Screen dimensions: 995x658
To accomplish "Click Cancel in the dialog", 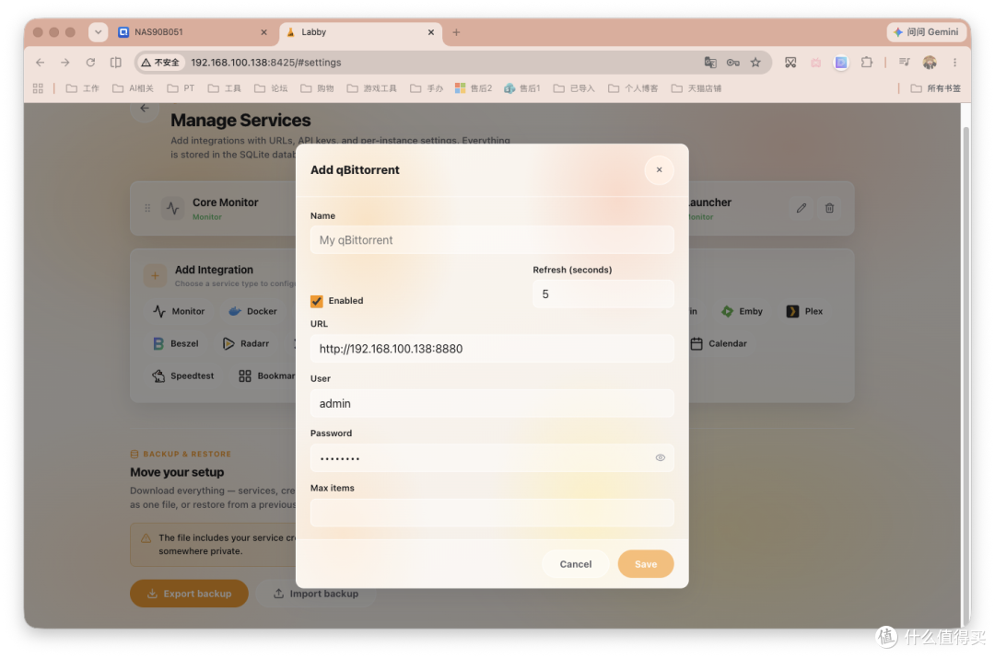I will click(575, 564).
